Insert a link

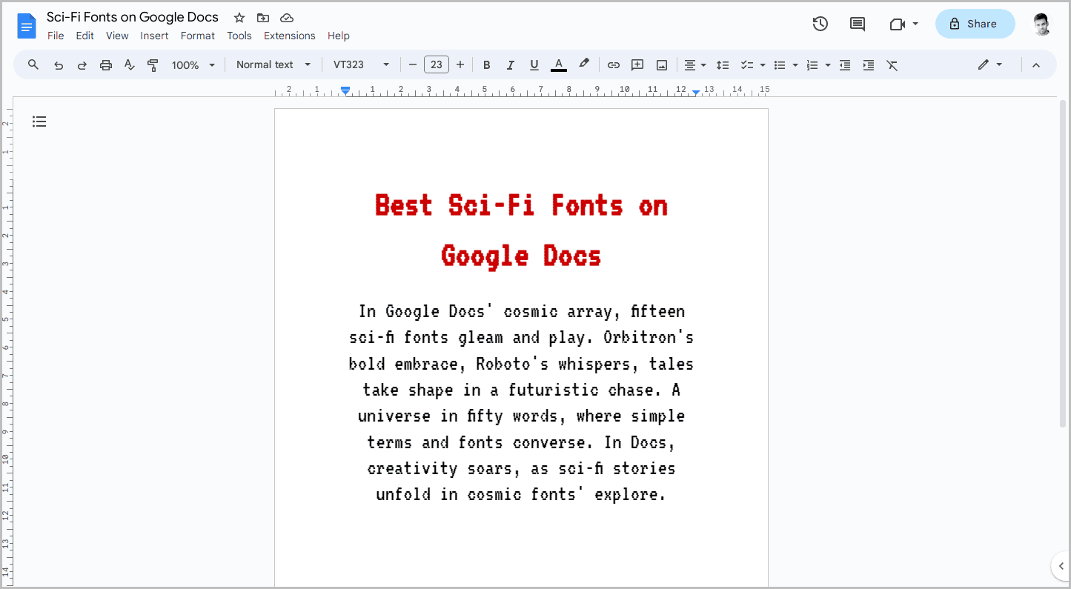point(613,64)
